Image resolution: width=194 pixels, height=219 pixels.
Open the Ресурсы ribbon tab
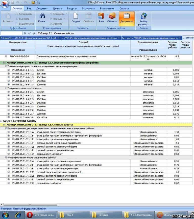(72, 8)
